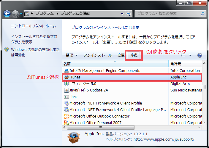This screenshot has width=209, height=148.
Task: Click the Refresh button beside address bar
Action: (129, 14)
